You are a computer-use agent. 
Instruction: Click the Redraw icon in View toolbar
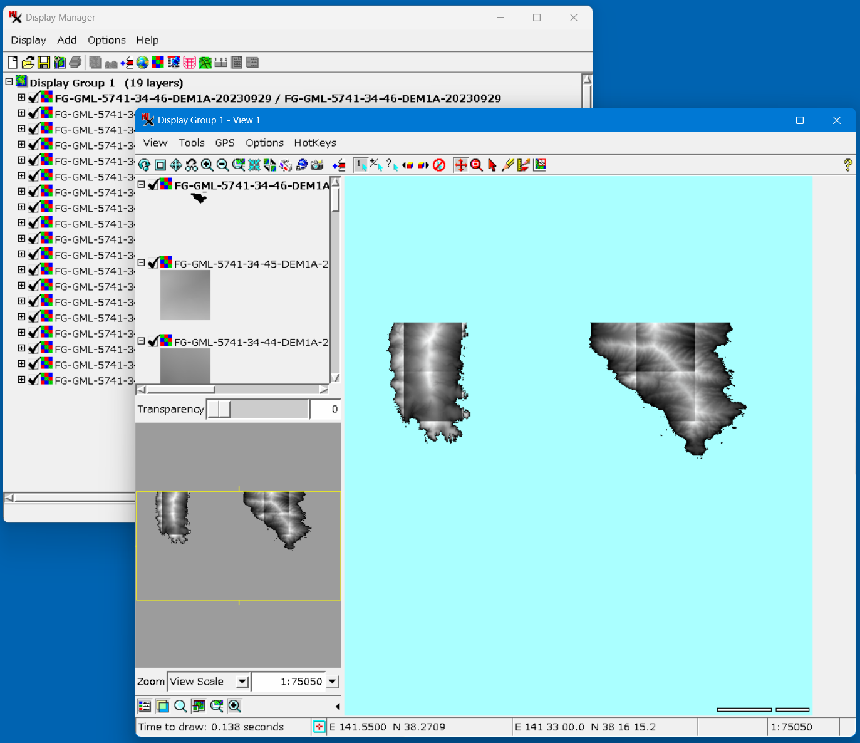[145, 165]
